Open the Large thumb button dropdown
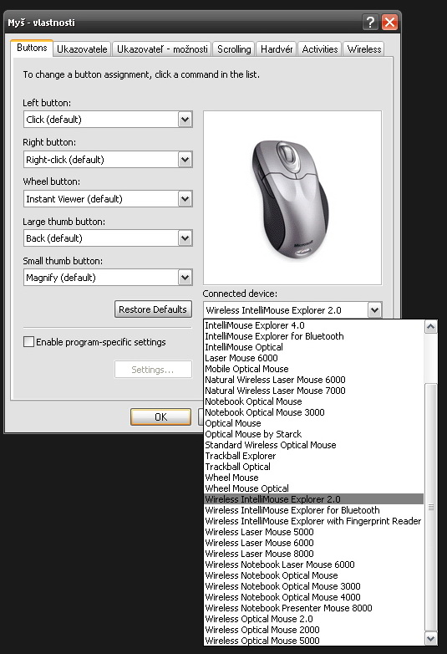 click(185, 238)
